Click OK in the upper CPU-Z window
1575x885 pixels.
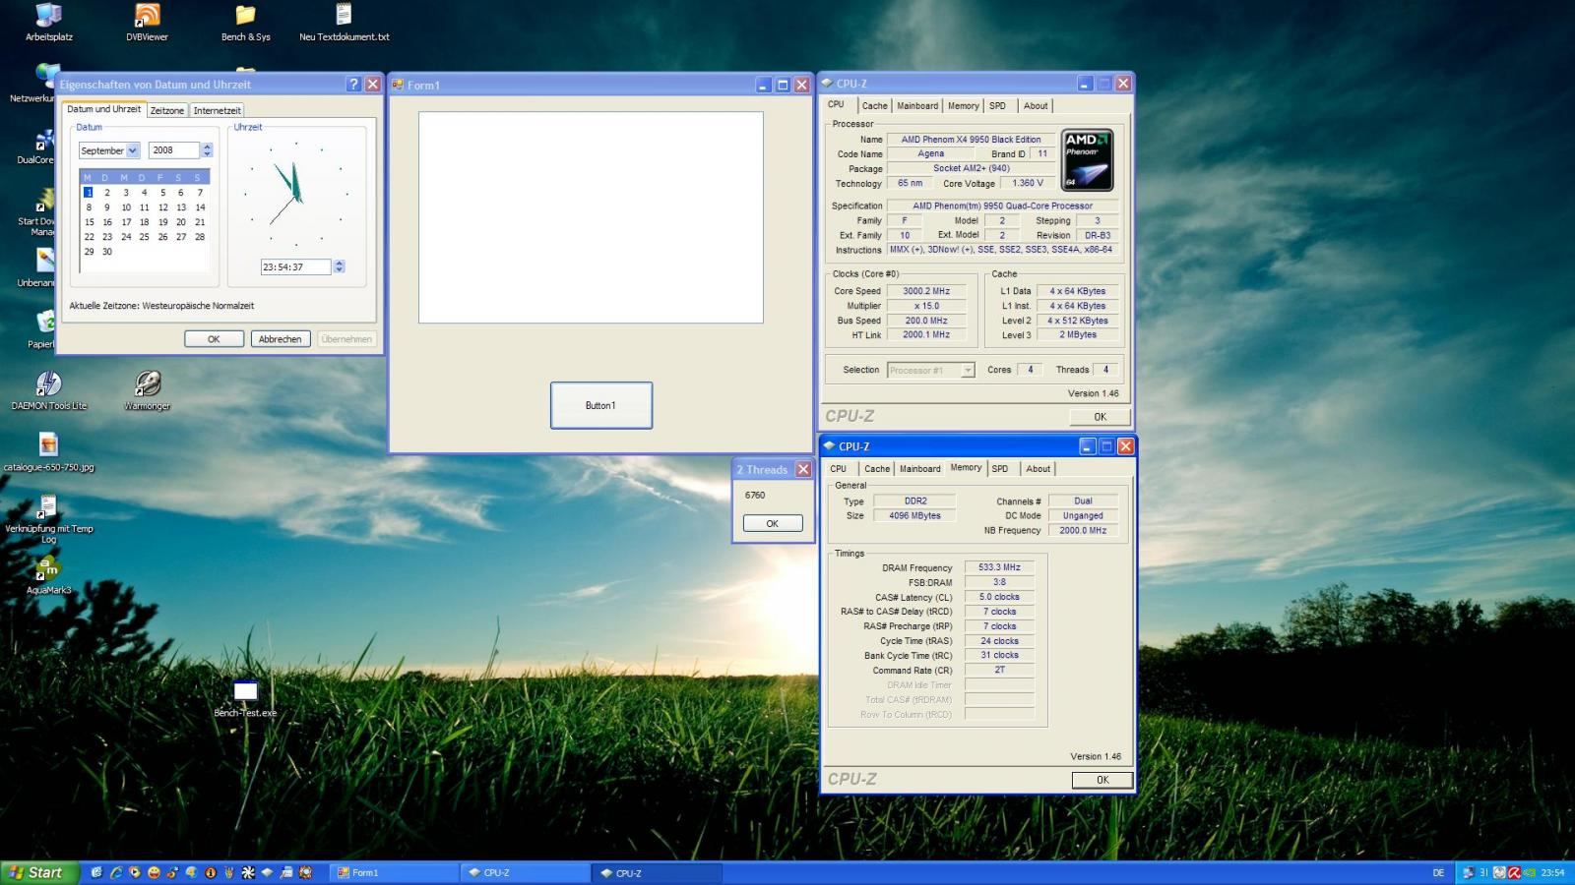(x=1100, y=417)
